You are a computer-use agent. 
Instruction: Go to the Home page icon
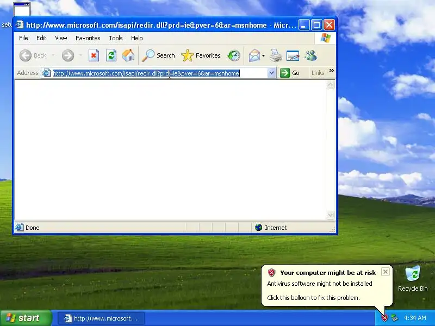tap(128, 55)
